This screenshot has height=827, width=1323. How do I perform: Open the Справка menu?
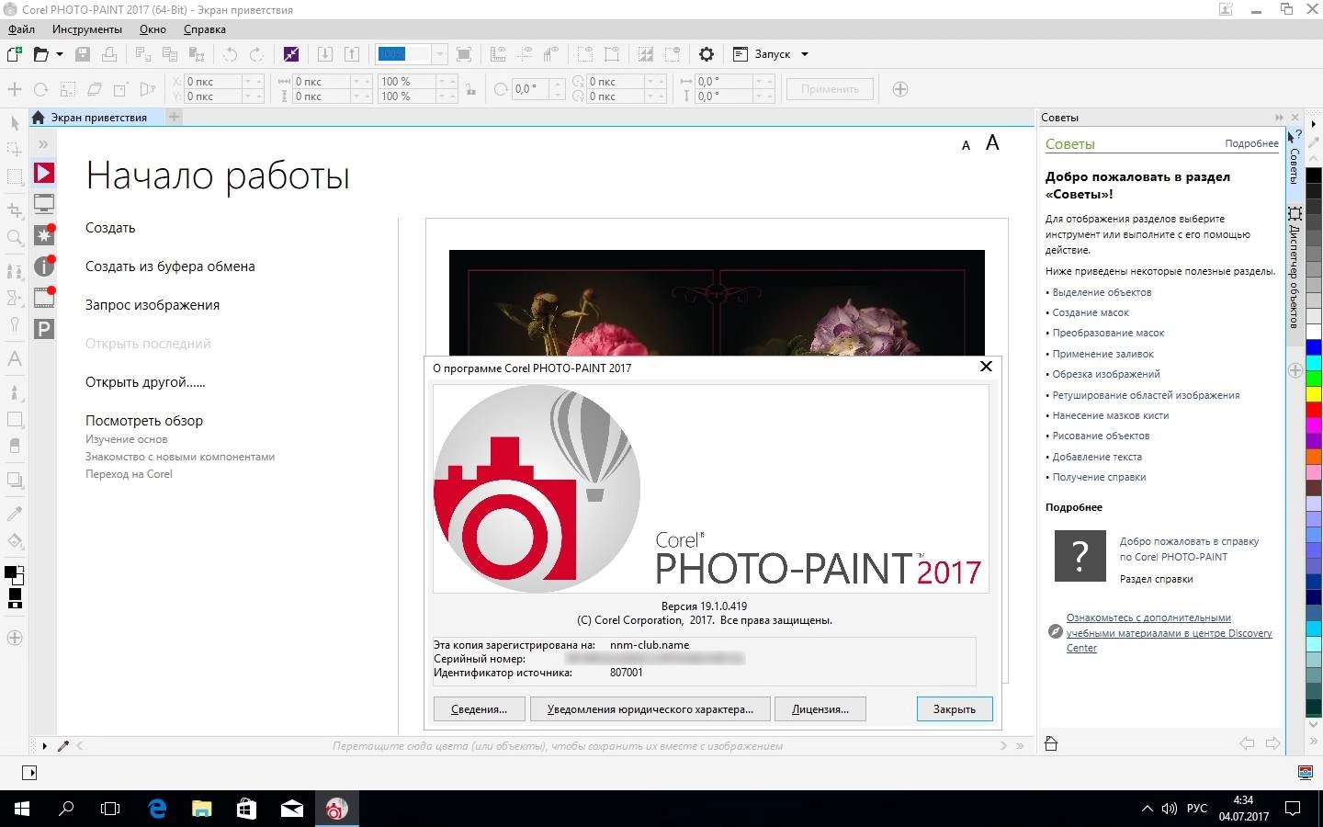[x=205, y=29]
